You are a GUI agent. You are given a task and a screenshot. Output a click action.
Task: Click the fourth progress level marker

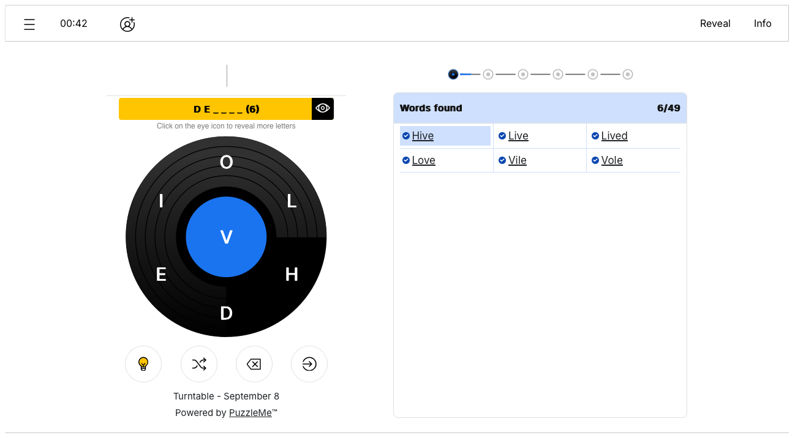[558, 75]
